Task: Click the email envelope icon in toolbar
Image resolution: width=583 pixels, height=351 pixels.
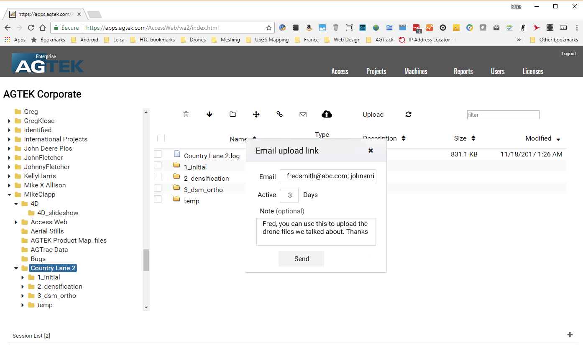Action: (x=303, y=114)
